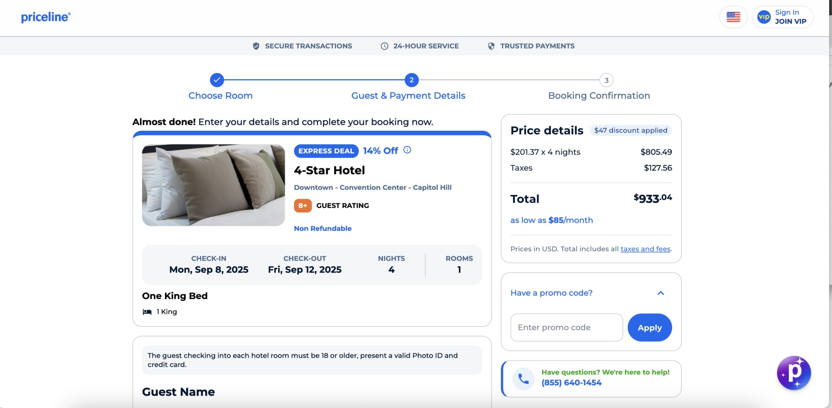Click the Priceline logo
Image resolution: width=832 pixels, height=408 pixels.
tap(46, 17)
